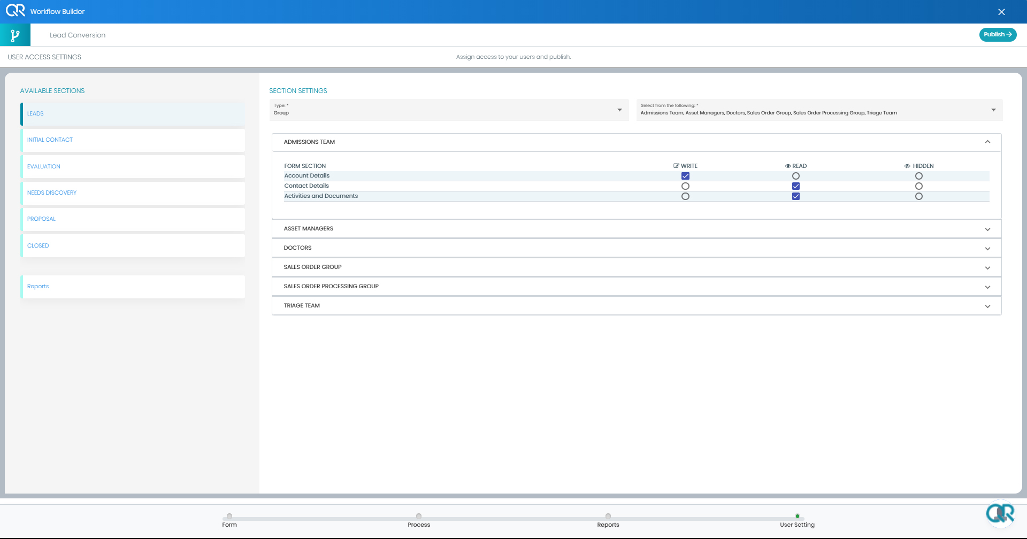
Task: Expand the Doctors panel
Action: pyautogui.click(x=637, y=248)
